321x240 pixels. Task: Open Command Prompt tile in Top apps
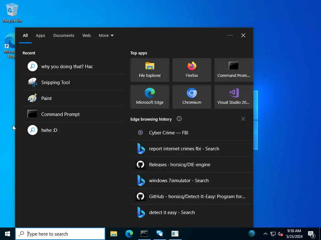coord(234,70)
